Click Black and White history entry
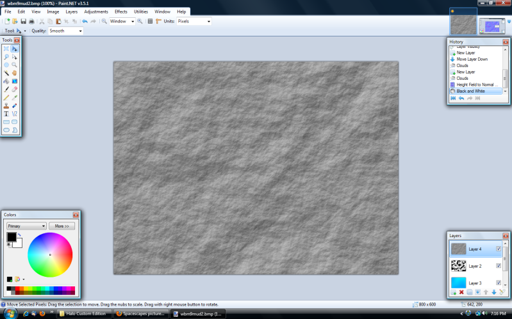The image size is (512, 319). point(475,91)
